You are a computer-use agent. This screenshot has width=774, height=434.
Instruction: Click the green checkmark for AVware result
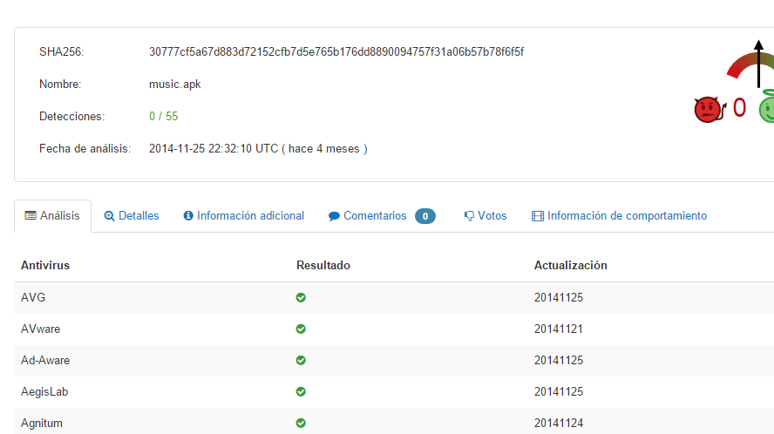click(301, 329)
